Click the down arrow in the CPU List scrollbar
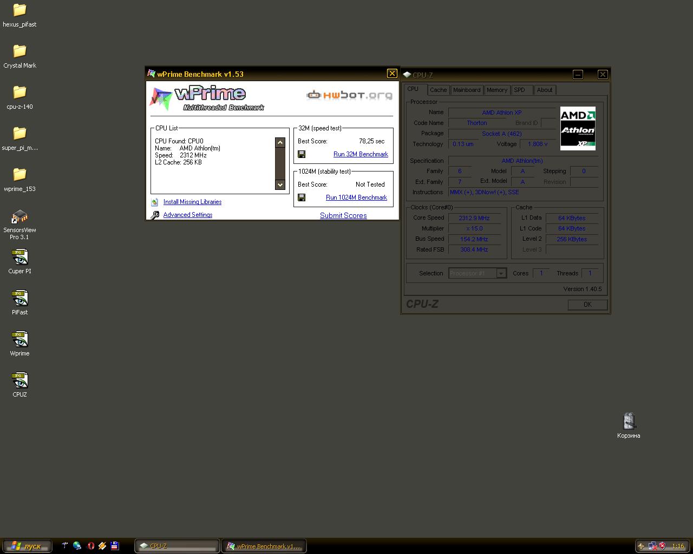 [280, 184]
